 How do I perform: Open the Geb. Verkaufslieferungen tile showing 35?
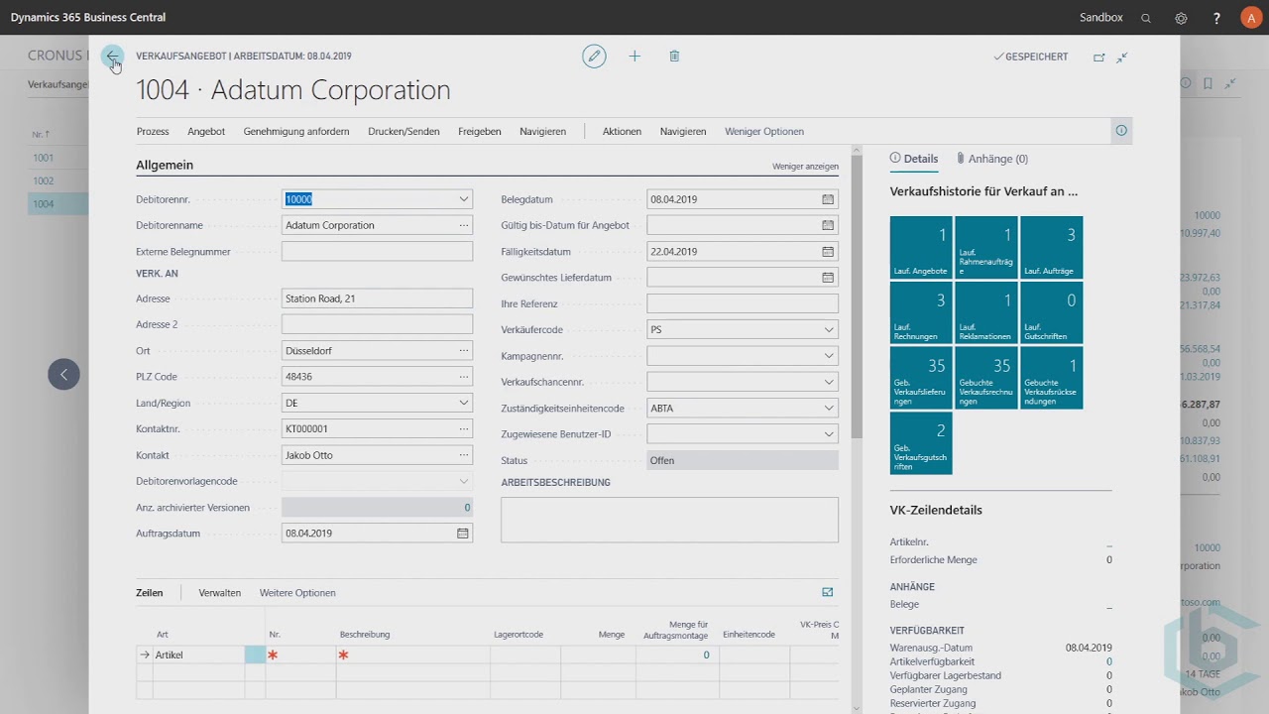(921, 378)
